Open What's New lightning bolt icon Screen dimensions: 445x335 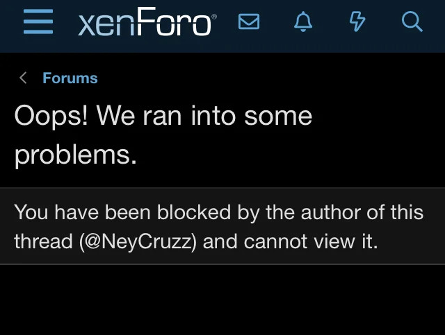[357, 23]
